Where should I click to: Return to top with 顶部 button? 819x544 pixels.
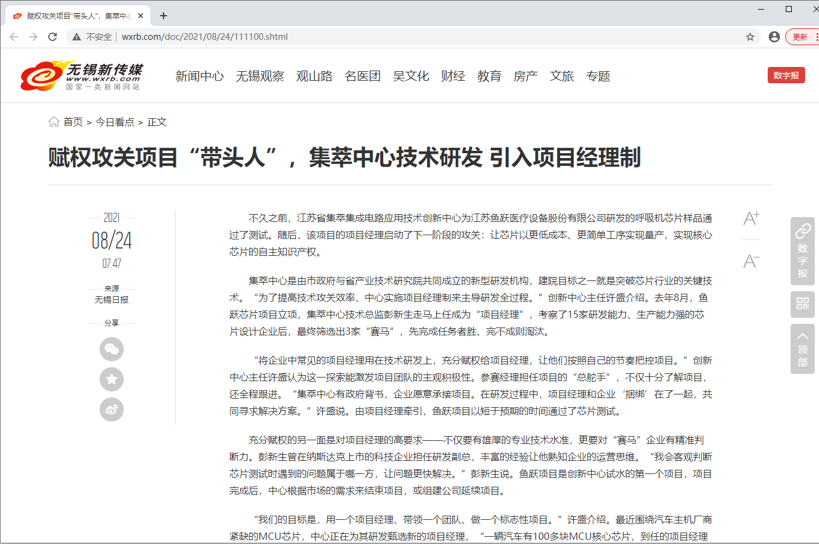803,349
